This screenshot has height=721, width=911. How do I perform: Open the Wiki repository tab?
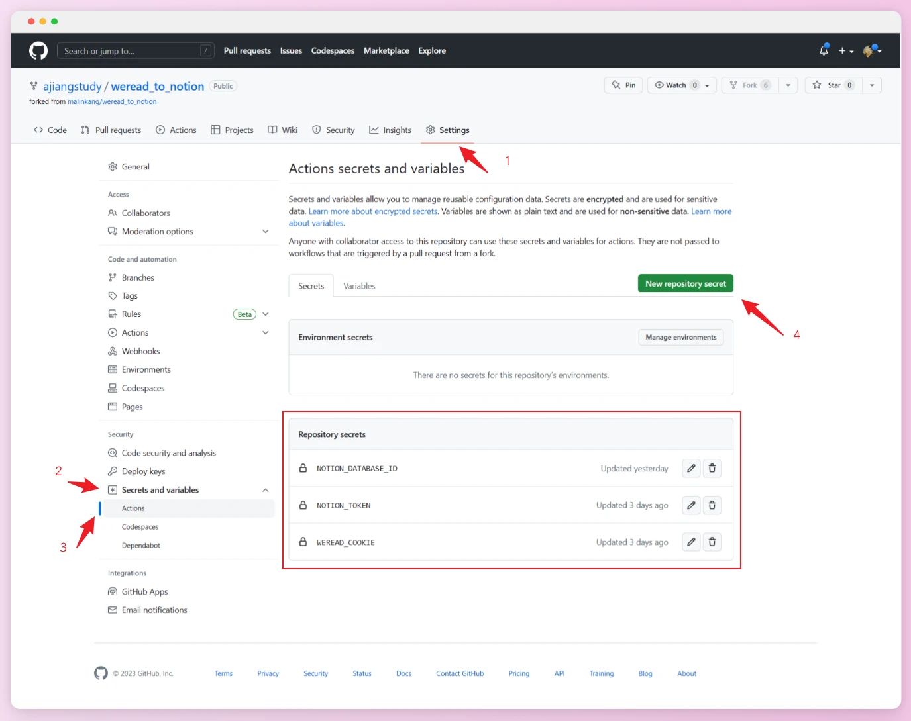pyautogui.click(x=283, y=130)
